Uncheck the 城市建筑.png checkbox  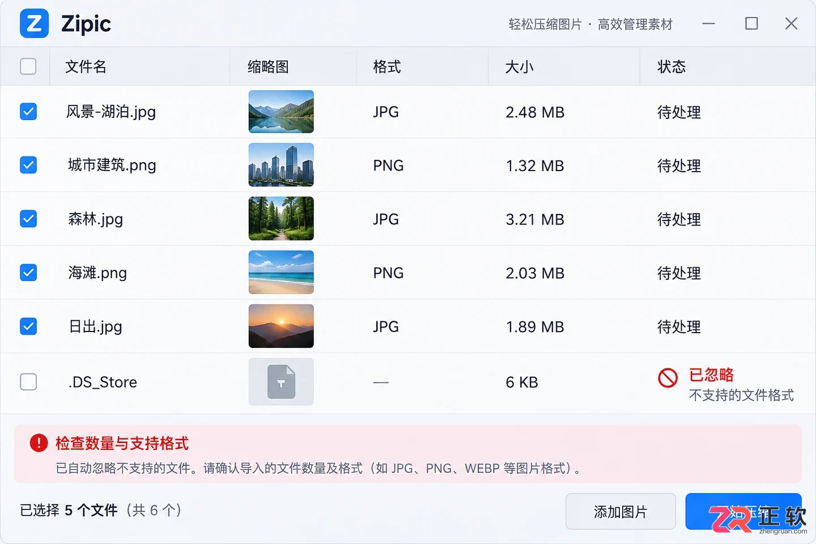[x=28, y=165]
